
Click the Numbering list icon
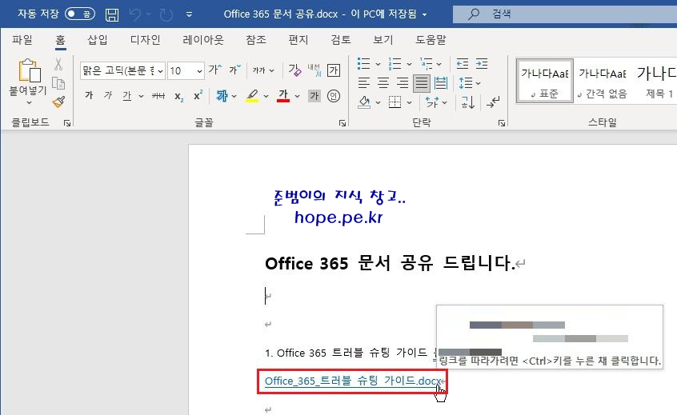(x=395, y=64)
